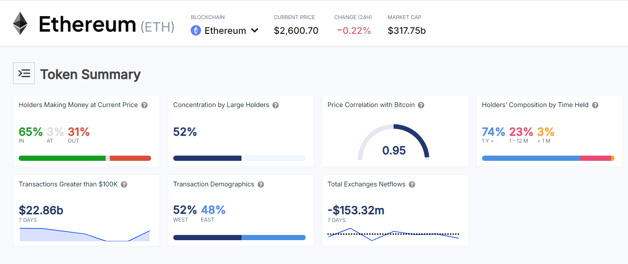The height and width of the screenshot is (264, 628).
Task: Click the -0.22% 24H change value
Action: point(353,31)
